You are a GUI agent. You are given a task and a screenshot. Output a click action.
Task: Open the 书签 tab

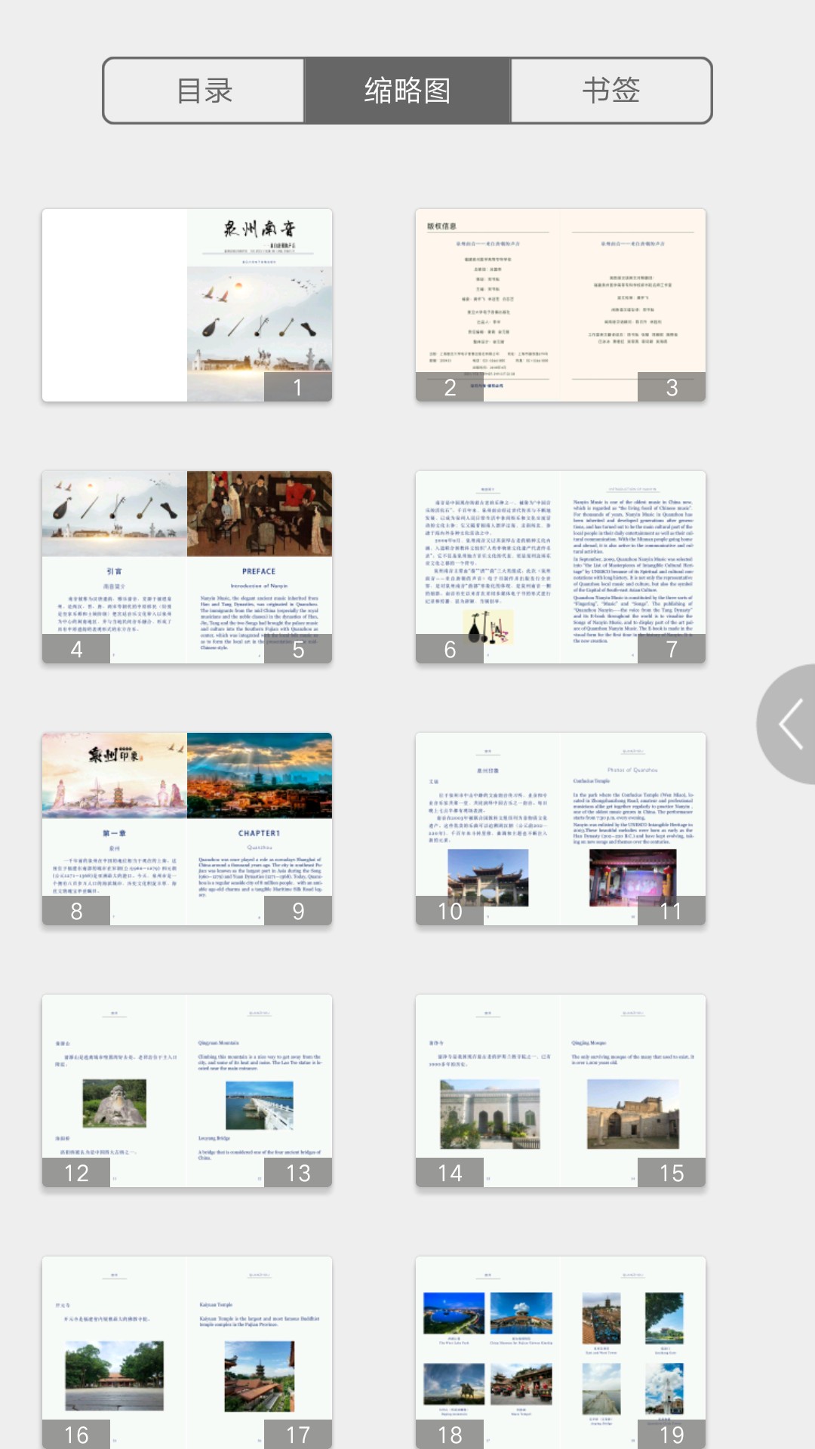611,91
